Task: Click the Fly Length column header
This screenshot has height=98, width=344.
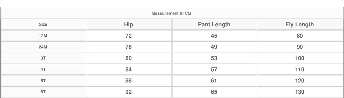Action: (x=300, y=24)
